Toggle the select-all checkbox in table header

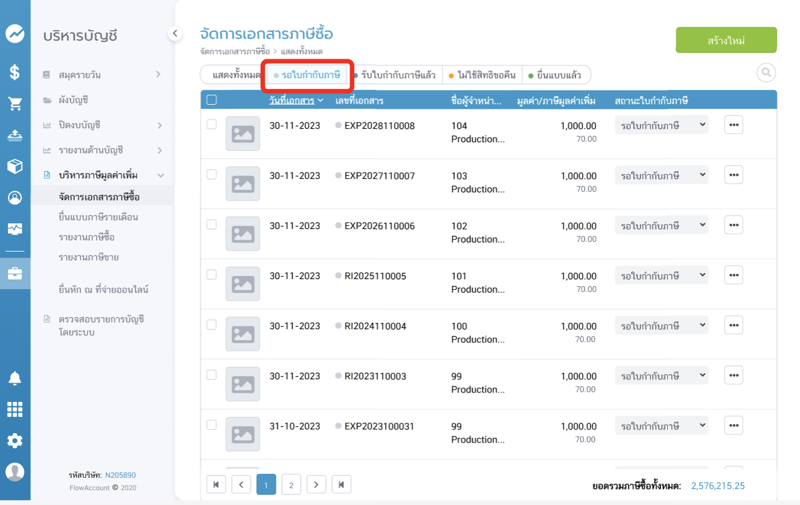[212, 100]
